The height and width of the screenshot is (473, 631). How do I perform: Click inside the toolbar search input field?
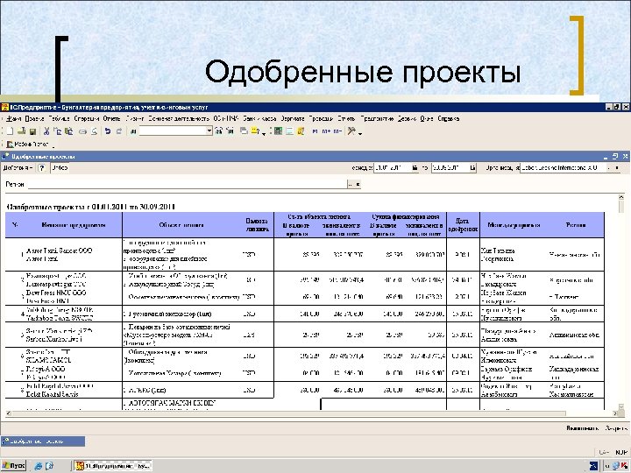pyautogui.click(x=173, y=131)
